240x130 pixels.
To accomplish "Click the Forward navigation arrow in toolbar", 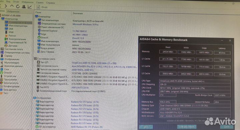I will pos(6,6).
